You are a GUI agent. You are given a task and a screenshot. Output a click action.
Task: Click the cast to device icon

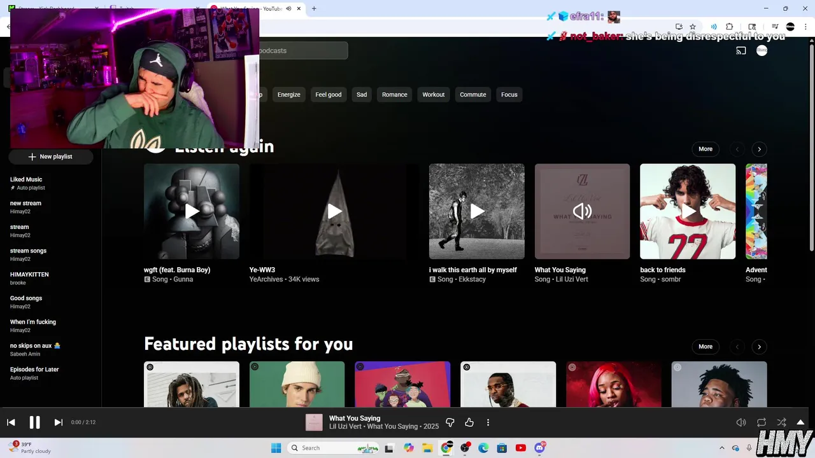(x=741, y=51)
